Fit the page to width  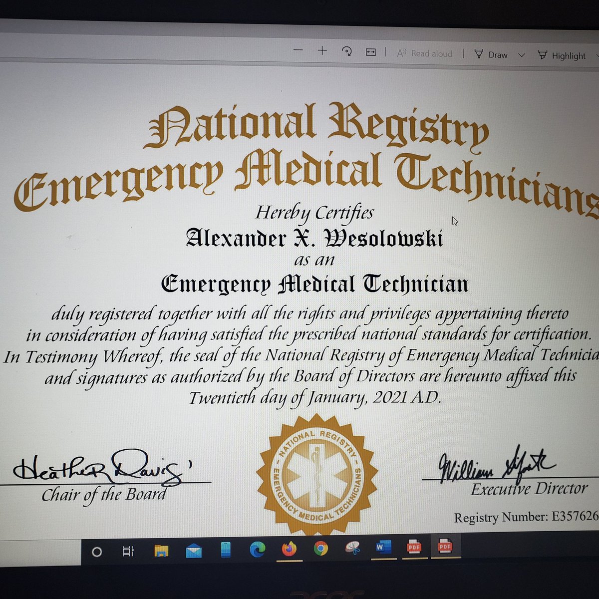370,52
